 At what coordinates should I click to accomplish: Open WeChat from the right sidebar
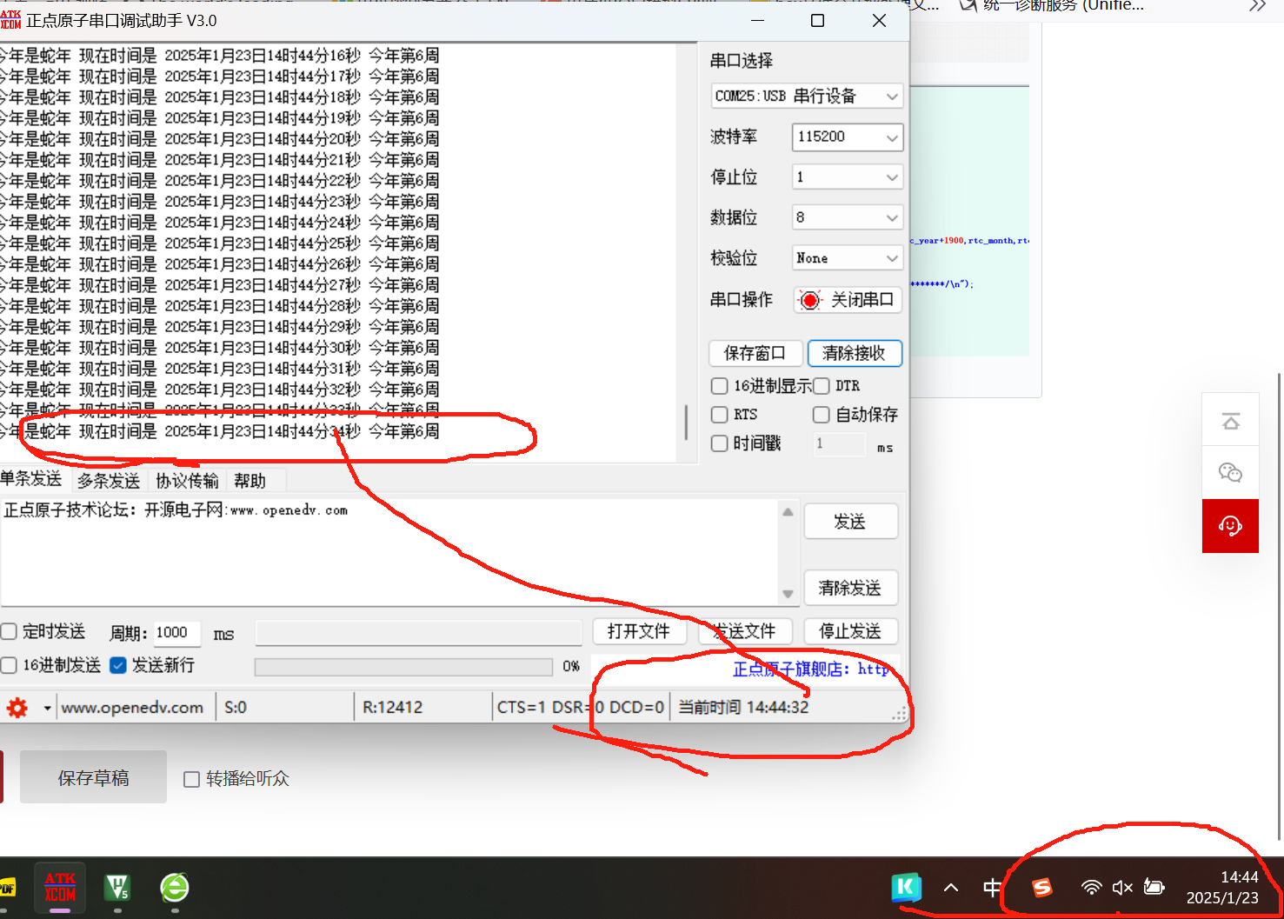(x=1229, y=473)
